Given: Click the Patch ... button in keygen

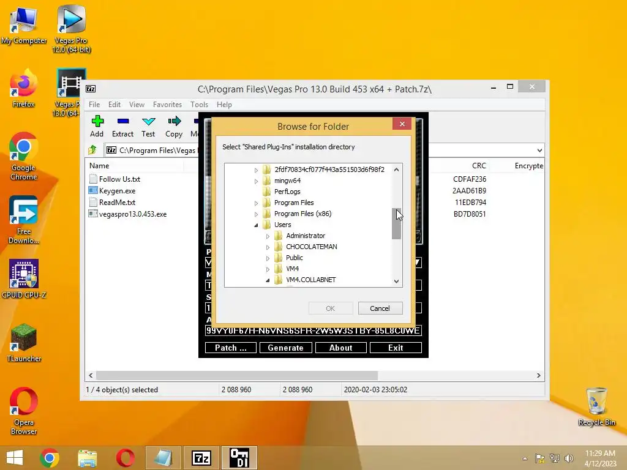Looking at the screenshot, I should coord(231,348).
